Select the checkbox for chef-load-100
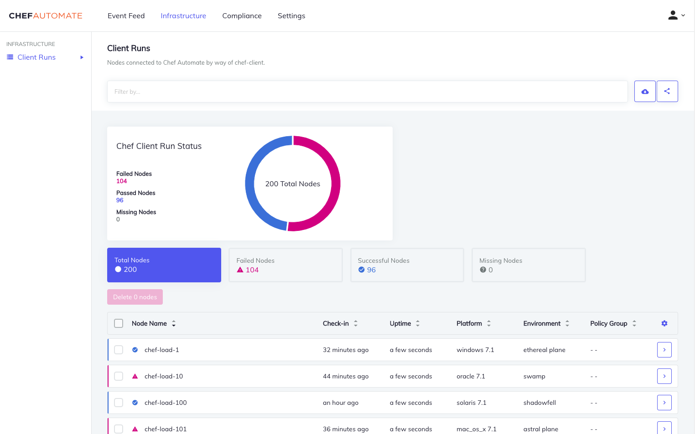Image resolution: width=695 pixels, height=434 pixels. click(119, 402)
